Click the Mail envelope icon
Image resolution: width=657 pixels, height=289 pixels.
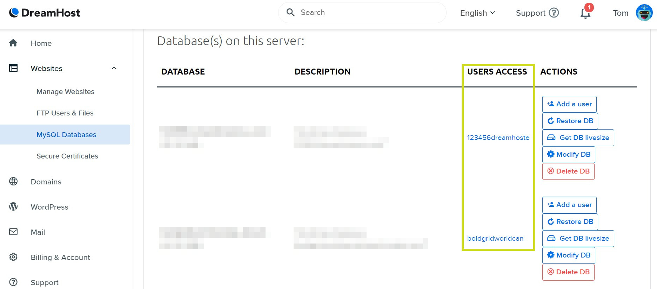pos(13,232)
